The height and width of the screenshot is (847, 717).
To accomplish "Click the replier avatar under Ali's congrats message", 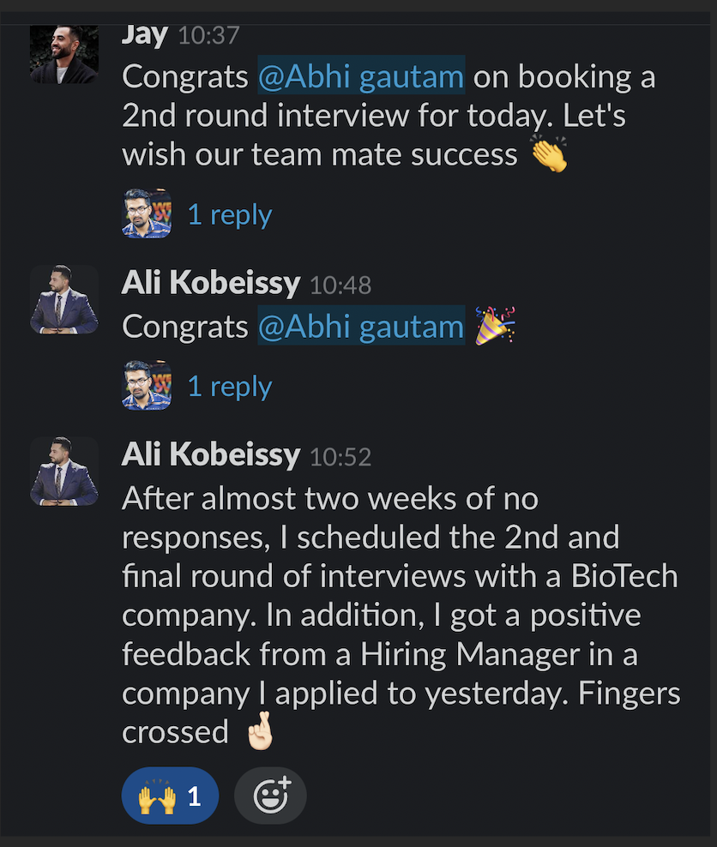I will (147, 385).
